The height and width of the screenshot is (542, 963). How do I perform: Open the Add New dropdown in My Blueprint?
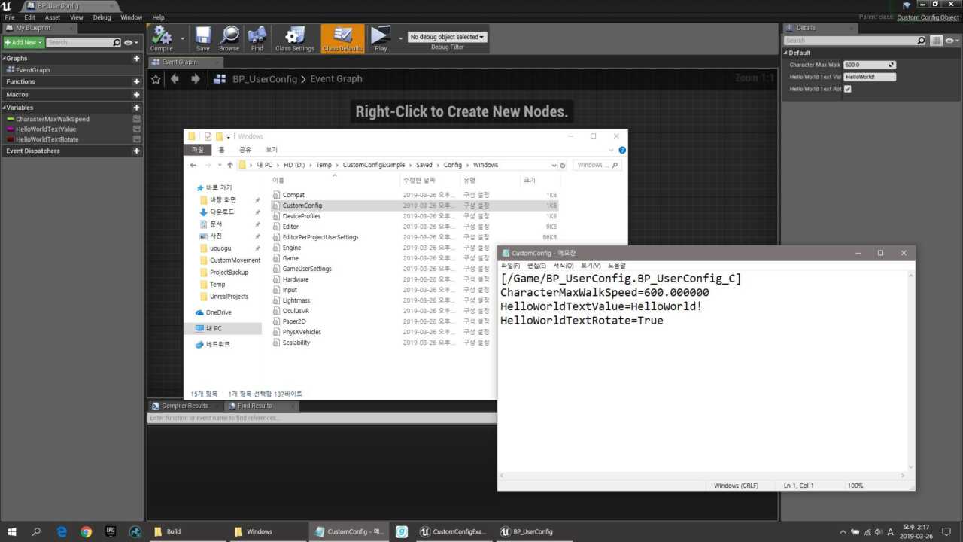coord(23,43)
